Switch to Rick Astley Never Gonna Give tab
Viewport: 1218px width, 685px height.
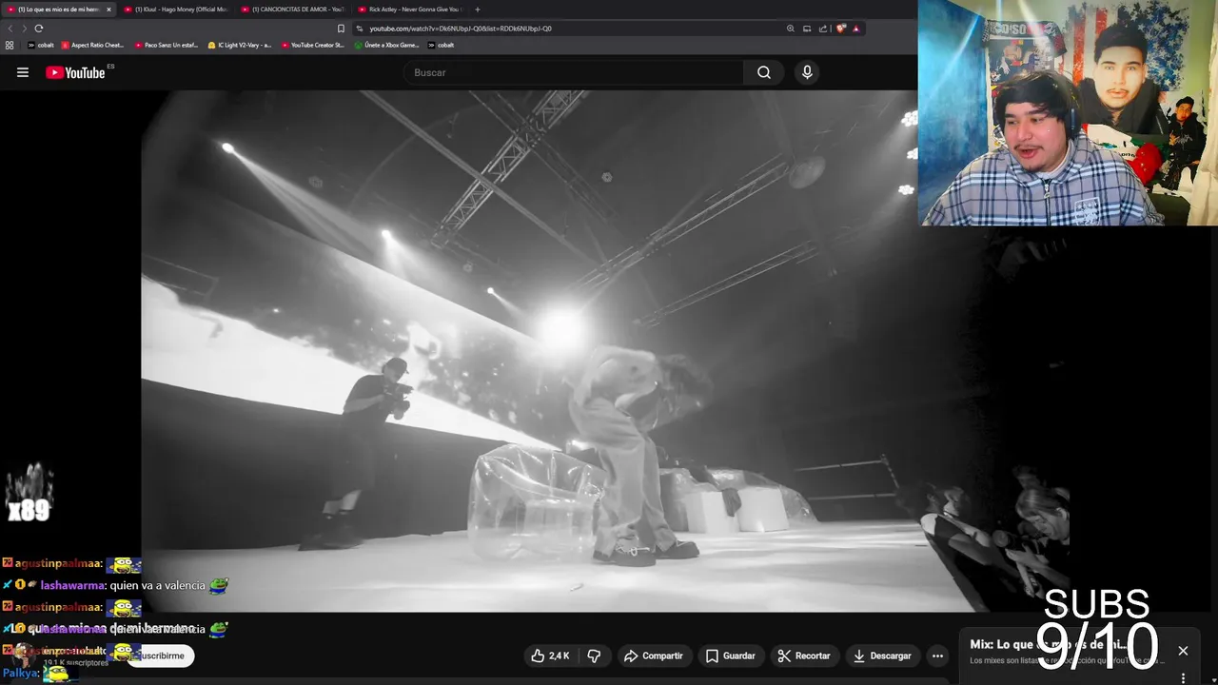pyautogui.click(x=409, y=10)
